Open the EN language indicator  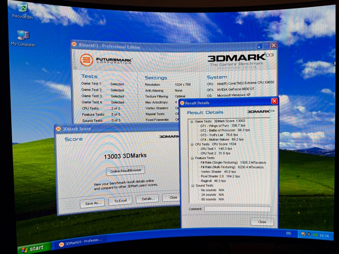tap(289, 233)
